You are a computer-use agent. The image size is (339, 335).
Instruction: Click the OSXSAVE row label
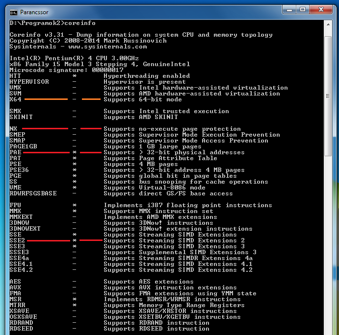click(x=24, y=317)
